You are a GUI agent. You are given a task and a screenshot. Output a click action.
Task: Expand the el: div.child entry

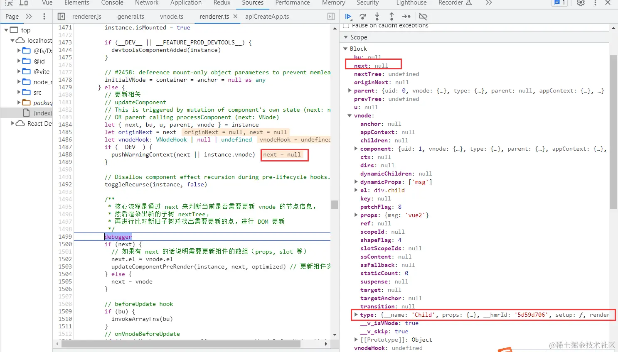coord(356,190)
